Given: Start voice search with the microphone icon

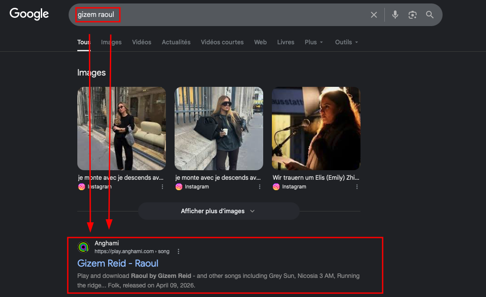Looking at the screenshot, I should click(x=395, y=15).
